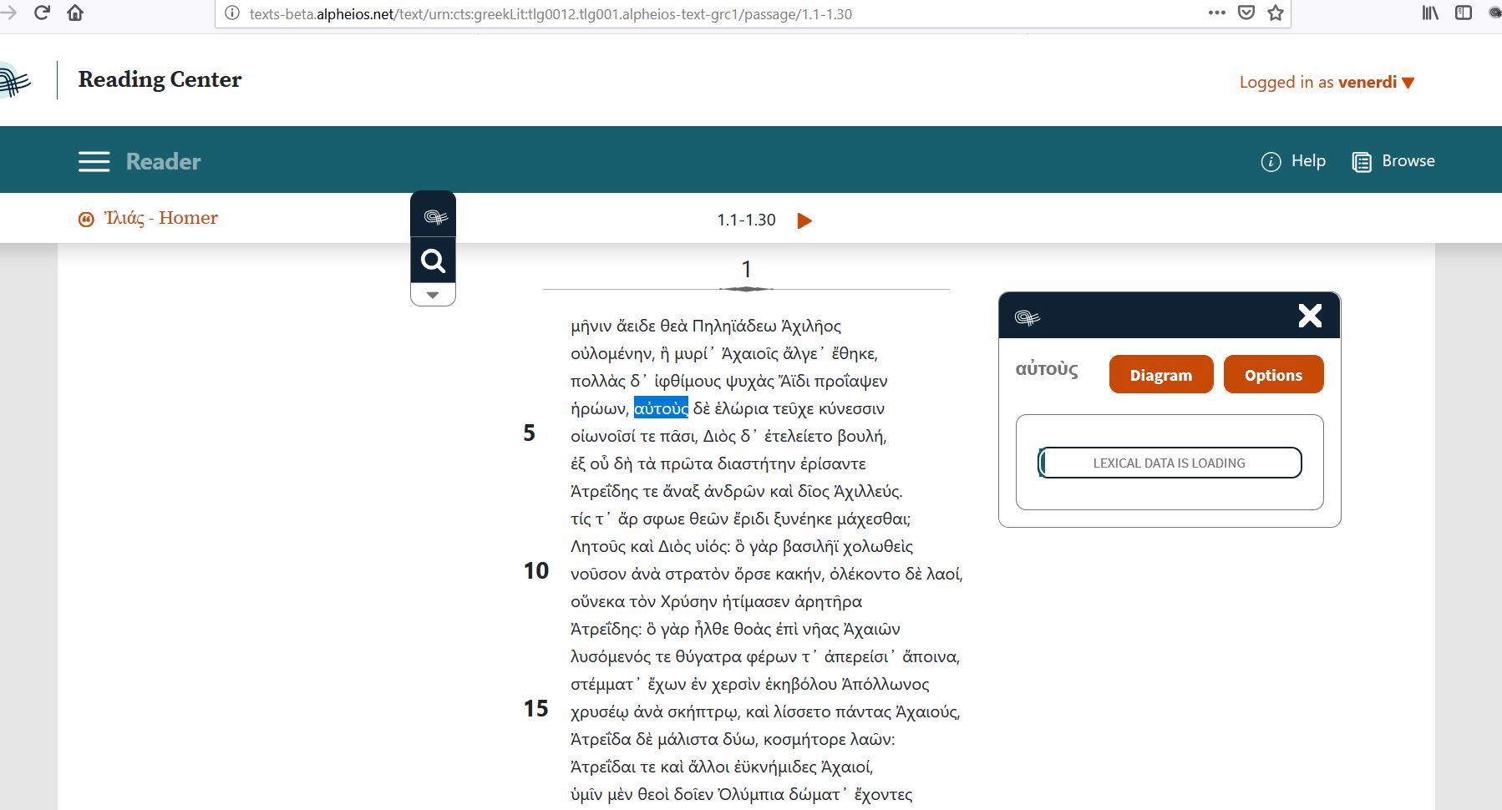Reload the page with browser refresh icon
The height and width of the screenshot is (810, 1502).
coord(42,13)
